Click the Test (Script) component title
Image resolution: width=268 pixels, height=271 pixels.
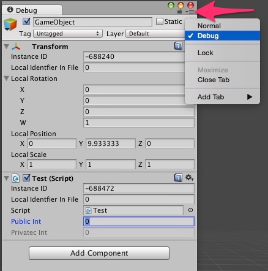(53, 178)
